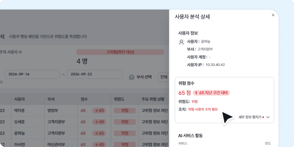Click the 서비스 column label
294x147 pixels.
[x=183, y=144]
